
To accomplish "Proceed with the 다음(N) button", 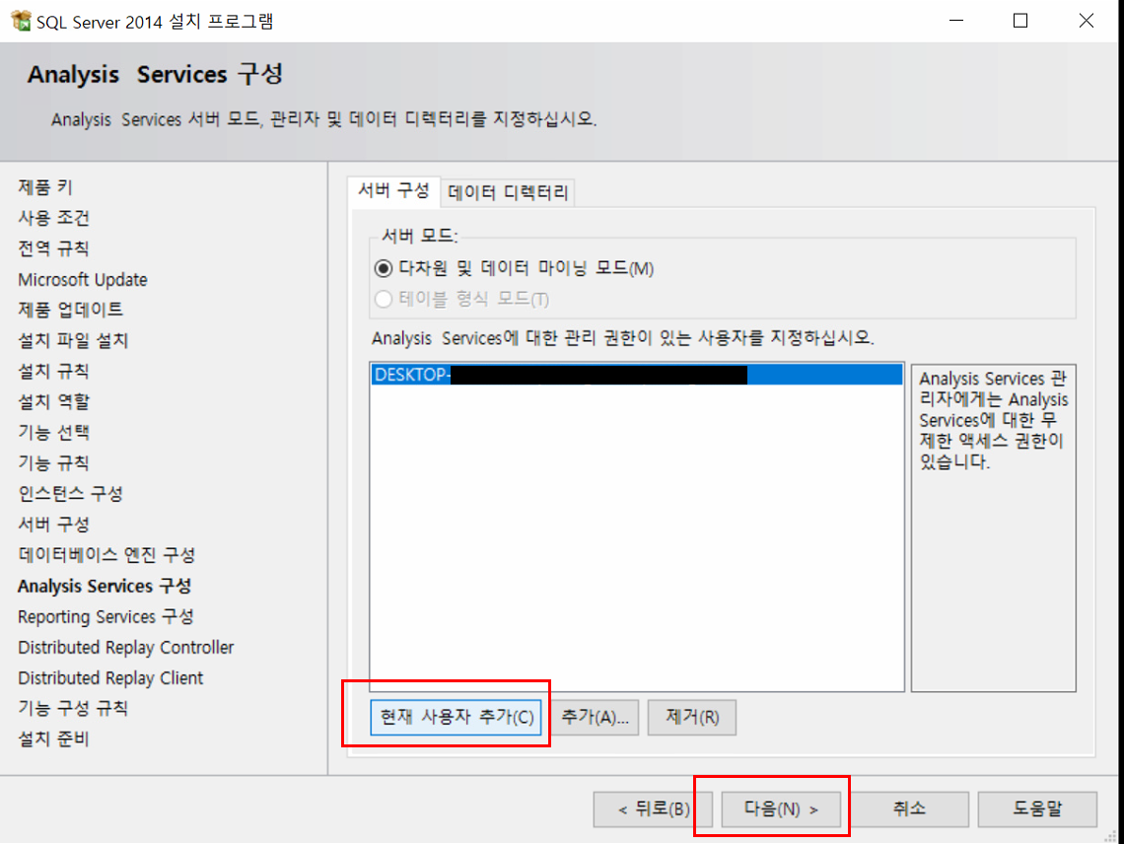I will [781, 809].
